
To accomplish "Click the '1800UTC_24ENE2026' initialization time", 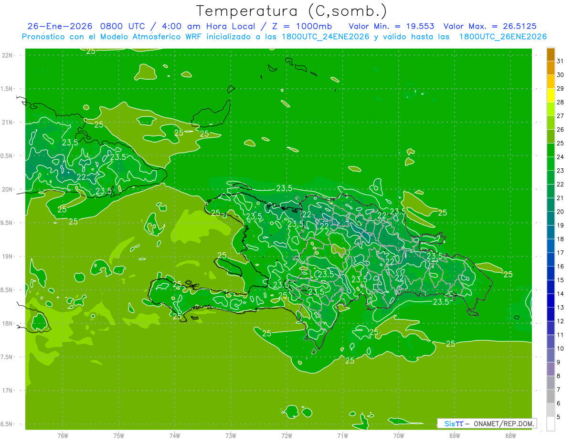I will click(324, 37).
